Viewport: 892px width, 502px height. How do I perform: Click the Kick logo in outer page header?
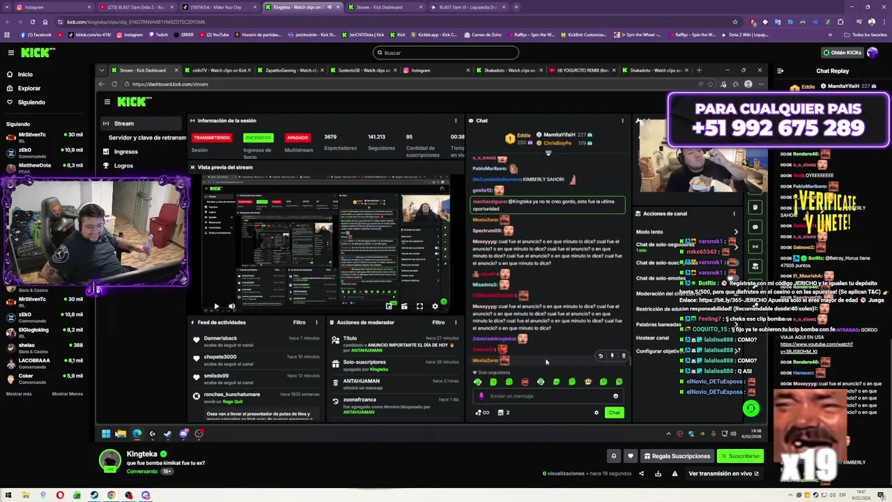click(38, 53)
